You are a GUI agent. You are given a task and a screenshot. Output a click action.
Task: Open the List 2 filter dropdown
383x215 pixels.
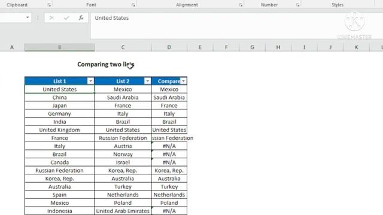148,81
